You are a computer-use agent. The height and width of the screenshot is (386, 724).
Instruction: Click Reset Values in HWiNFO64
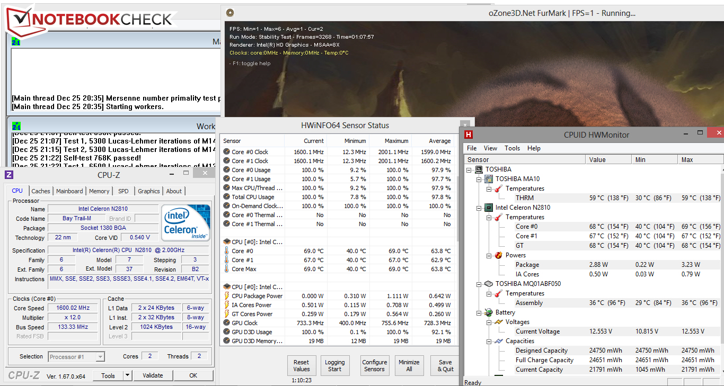(x=301, y=365)
